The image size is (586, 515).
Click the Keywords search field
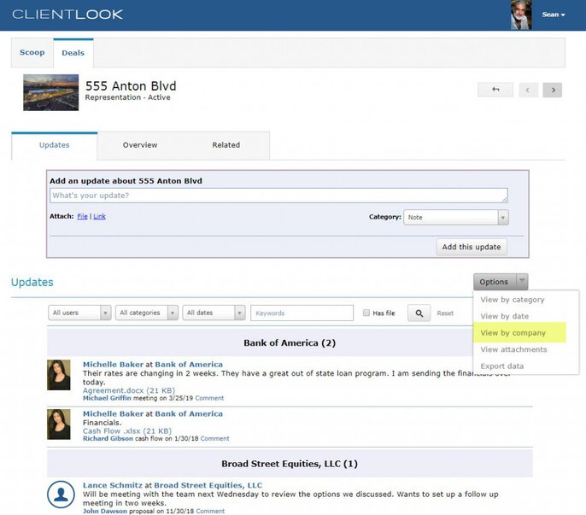302,313
